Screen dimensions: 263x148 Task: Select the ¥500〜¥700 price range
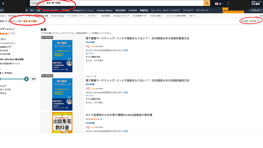tap(5, 90)
